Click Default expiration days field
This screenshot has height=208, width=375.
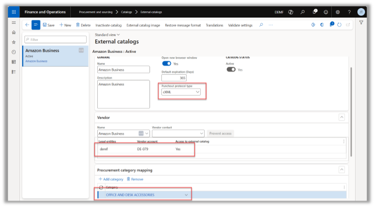coord(174,78)
